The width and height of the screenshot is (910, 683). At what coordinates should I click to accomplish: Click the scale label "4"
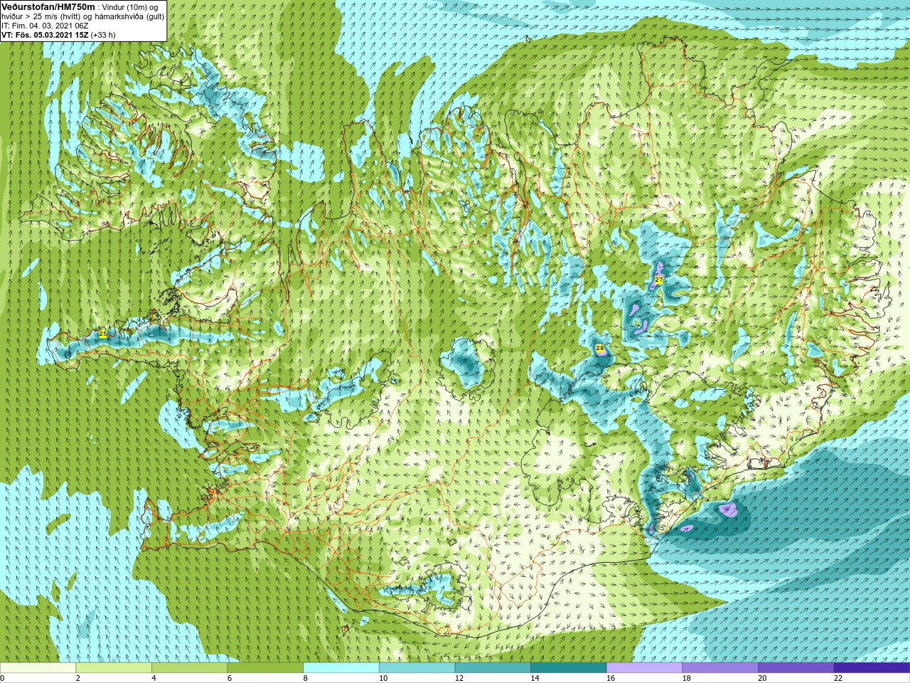coord(154,678)
